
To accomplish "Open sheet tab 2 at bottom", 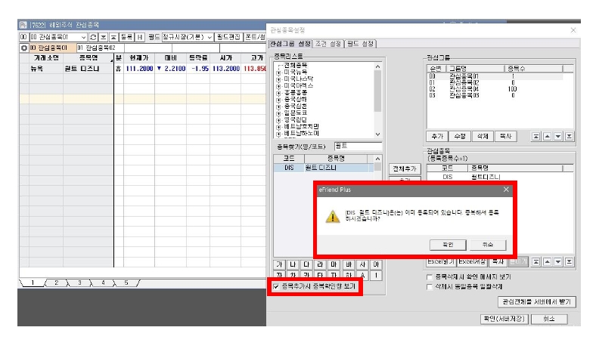I will 56,283.
